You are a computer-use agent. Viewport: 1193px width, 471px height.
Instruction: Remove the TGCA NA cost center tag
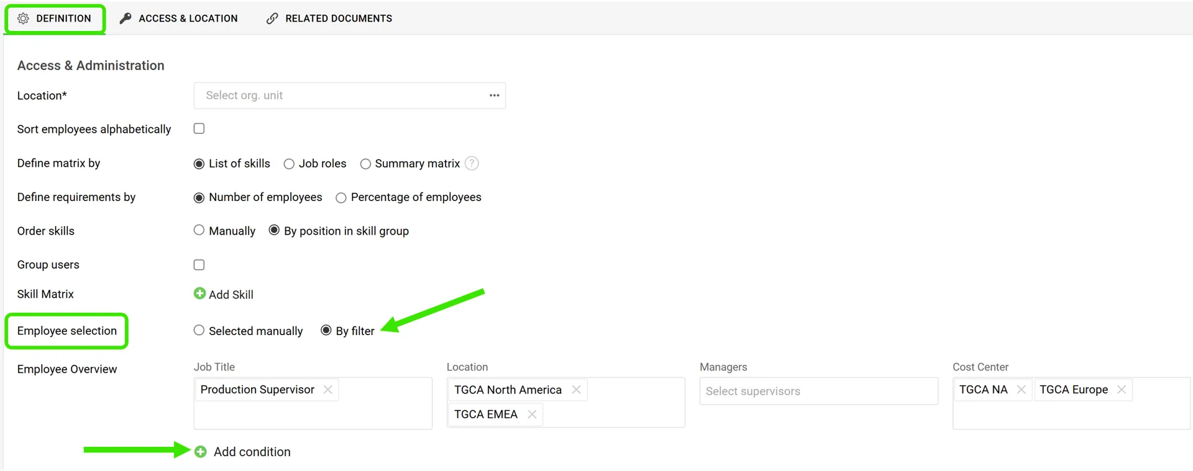tap(1022, 390)
